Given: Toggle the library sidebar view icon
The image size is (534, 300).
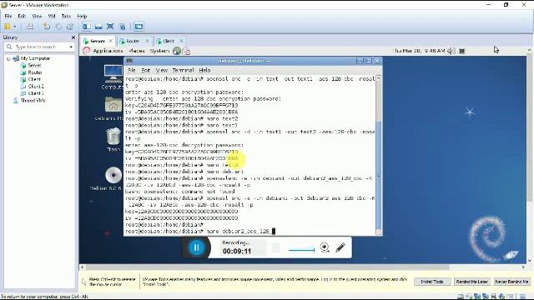Looking at the screenshot, I should pyautogui.click(x=87, y=27).
